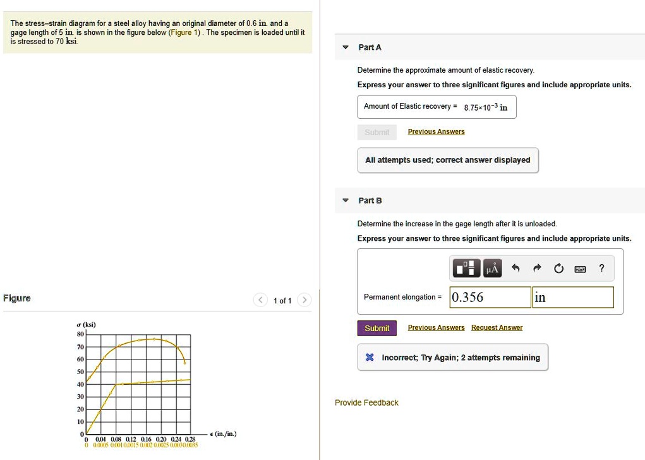Click the units input field

572,298
